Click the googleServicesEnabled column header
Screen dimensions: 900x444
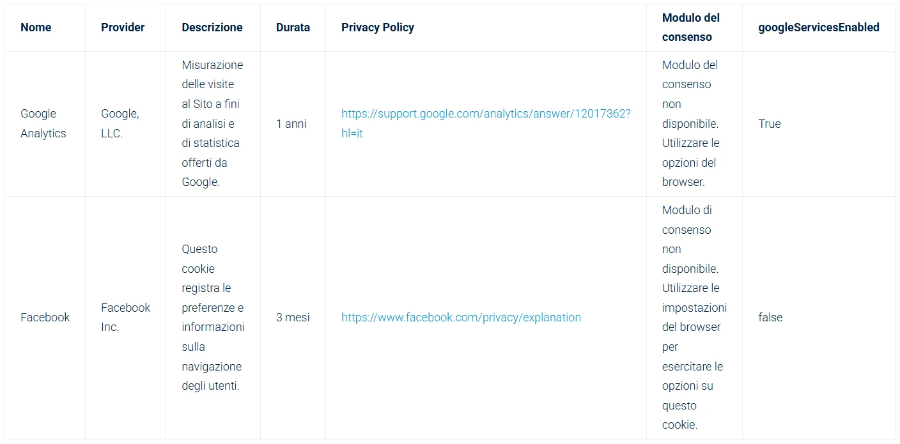819,27
